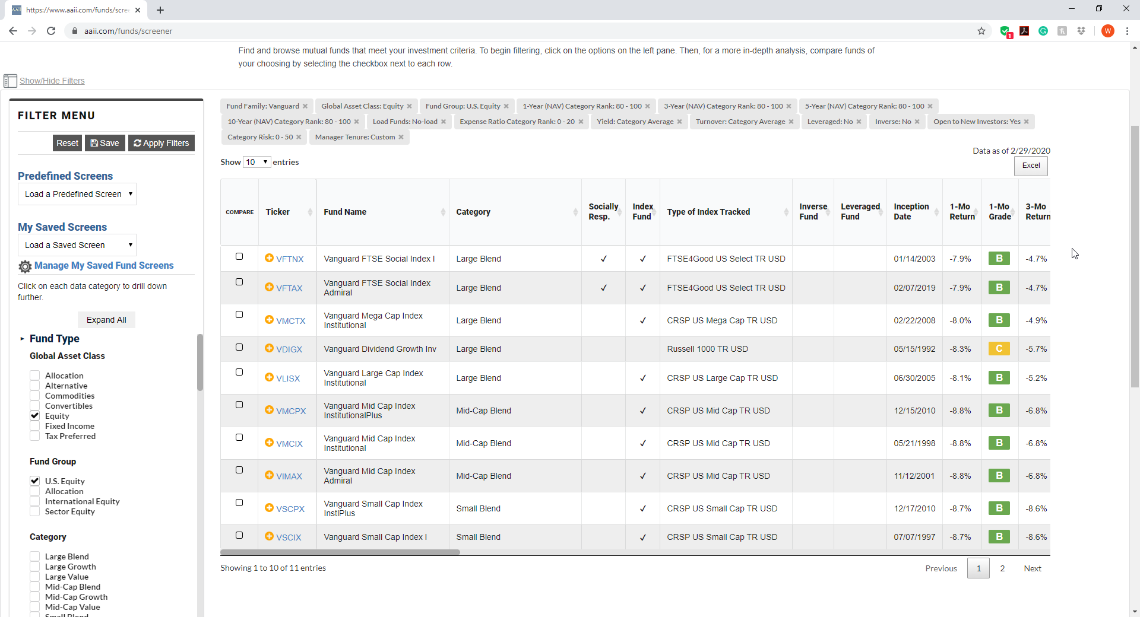Click the filter menu vertical scrollbar
Screen dimensions: 1140x617
(200, 362)
